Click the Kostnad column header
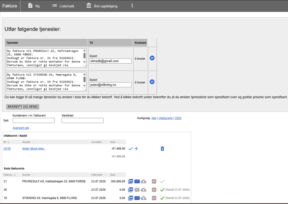 point(141,43)
